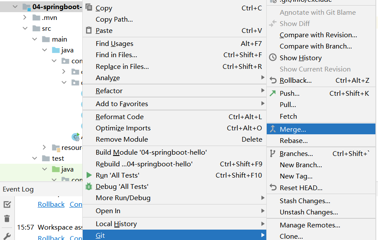Image resolution: width=378 pixels, height=240 pixels.
Task: Click the green Push arrow icon
Action: click(x=273, y=93)
